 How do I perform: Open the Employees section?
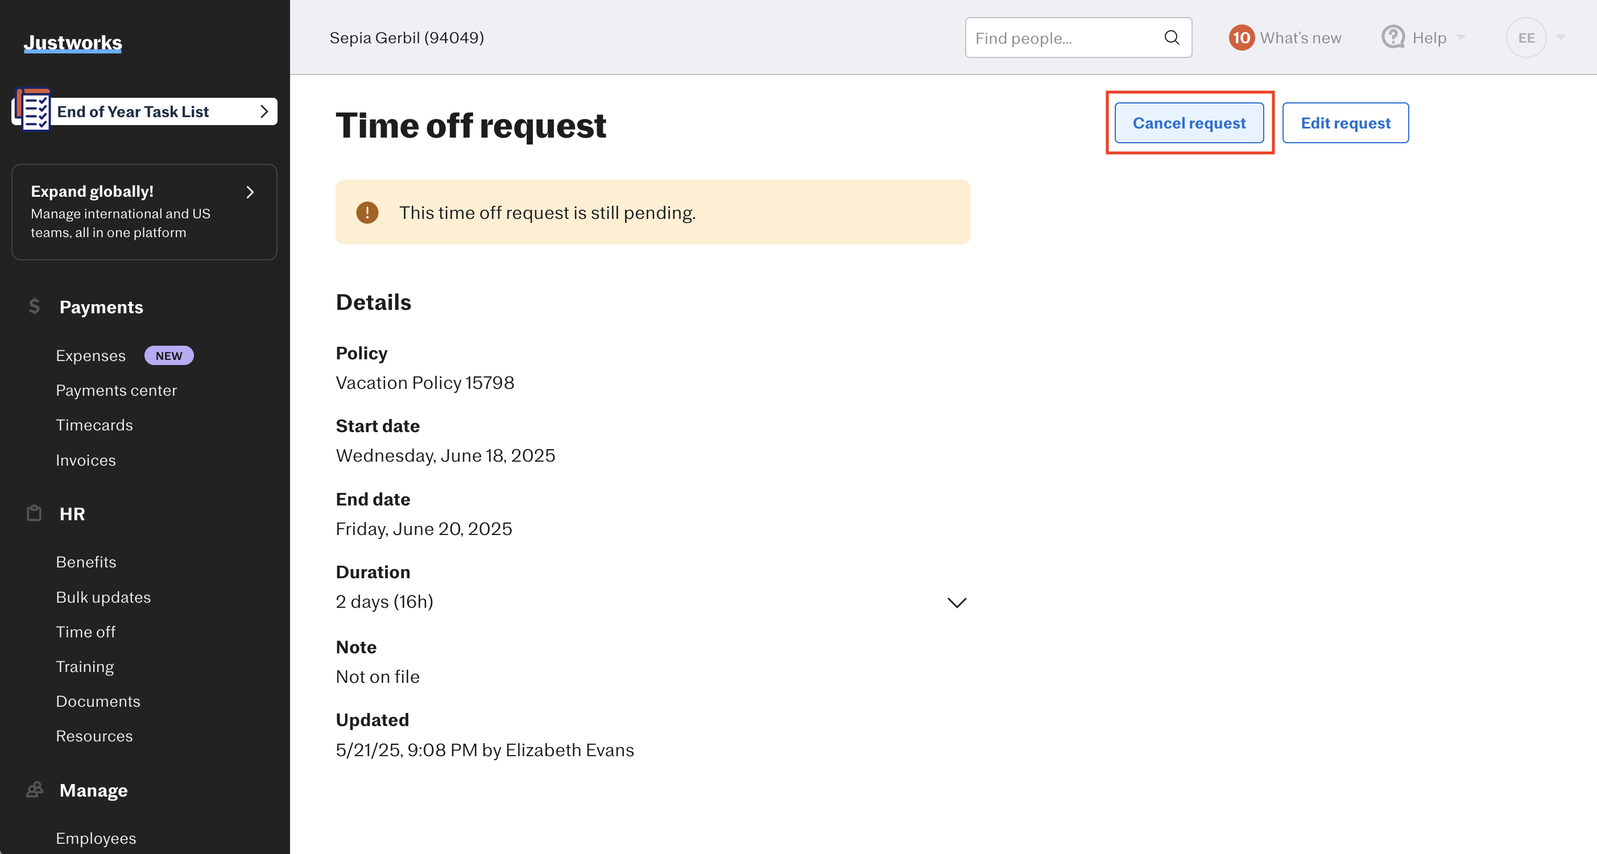pyautogui.click(x=96, y=838)
